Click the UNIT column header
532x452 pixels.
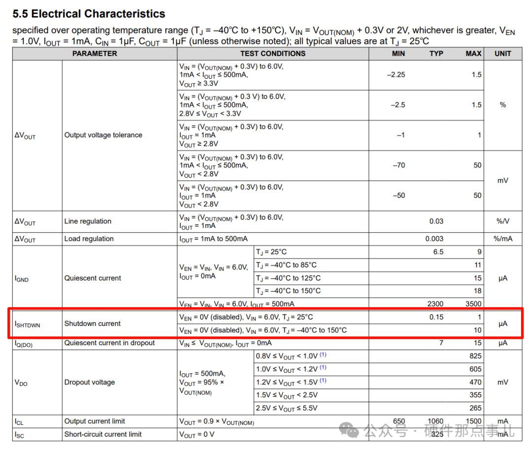[x=503, y=54]
